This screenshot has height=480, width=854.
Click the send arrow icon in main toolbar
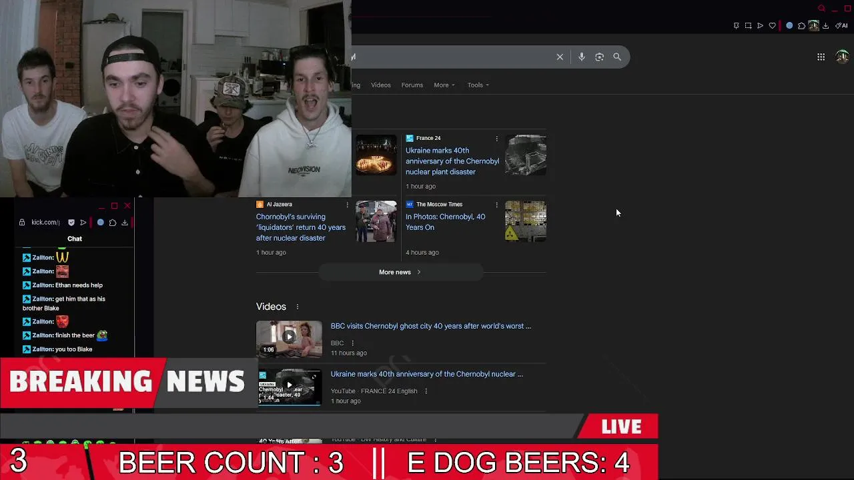click(x=760, y=26)
